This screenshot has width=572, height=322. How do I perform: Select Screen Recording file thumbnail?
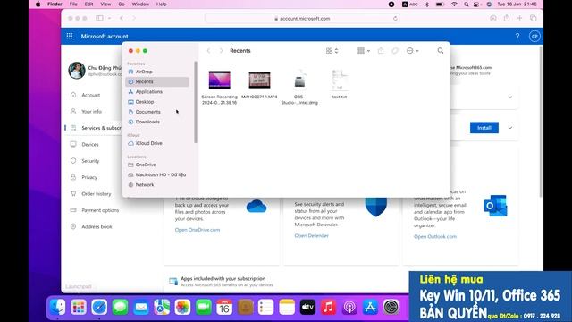(x=220, y=80)
